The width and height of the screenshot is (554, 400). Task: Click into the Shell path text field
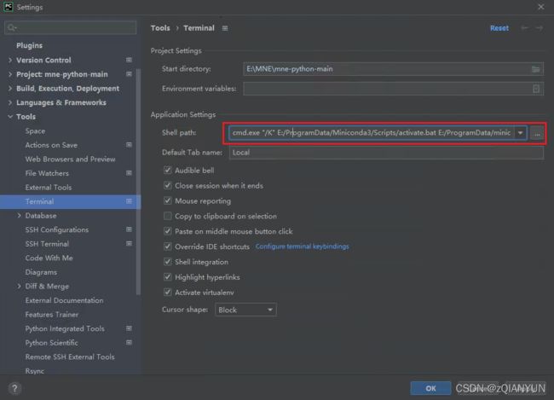click(x=372, y=133)
